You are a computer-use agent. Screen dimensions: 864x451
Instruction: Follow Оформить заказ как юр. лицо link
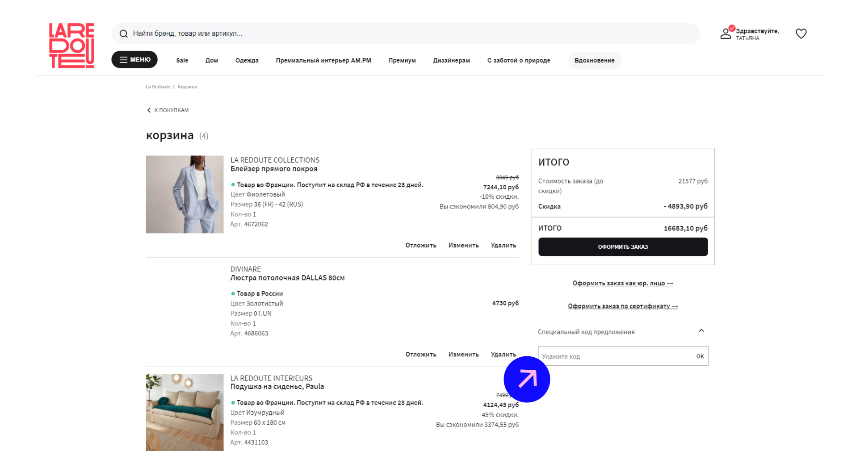(x=623, y=283)
